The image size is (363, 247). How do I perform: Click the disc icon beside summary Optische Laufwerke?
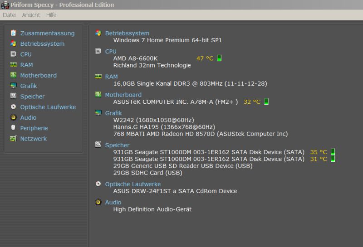[x=98, y=184]
